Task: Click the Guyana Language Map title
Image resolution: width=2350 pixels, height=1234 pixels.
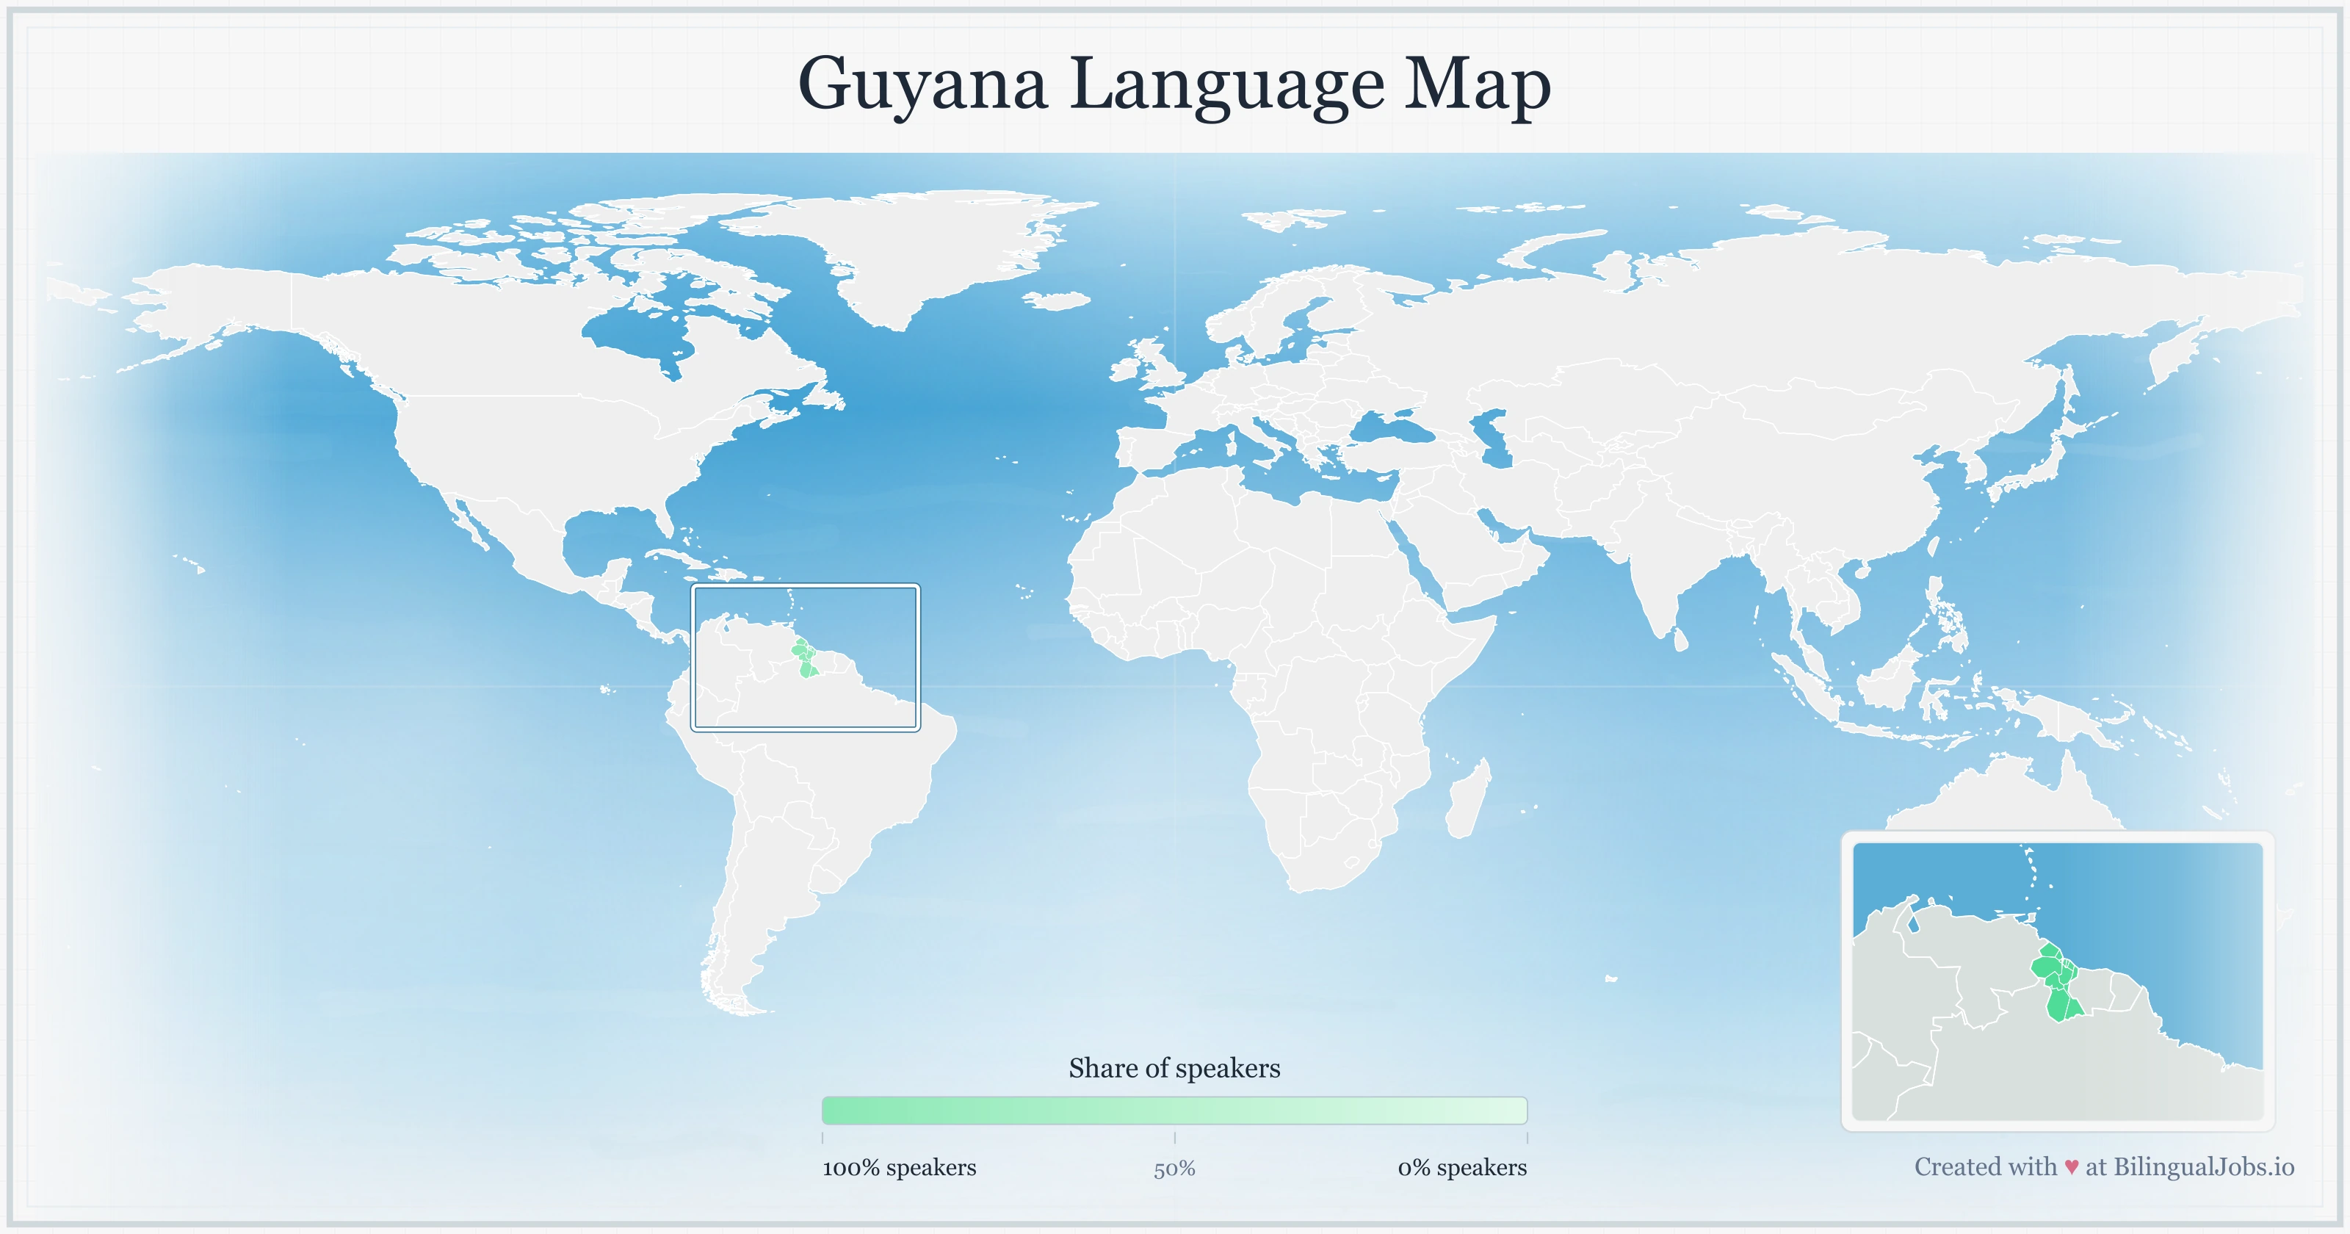Action: [x=1175, y=87]
